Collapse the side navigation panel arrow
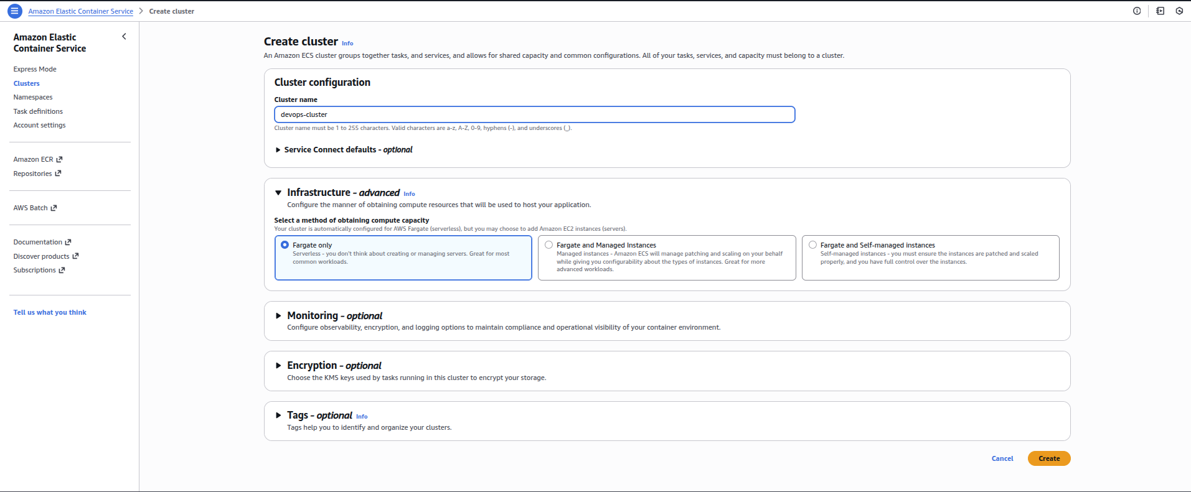This screenshot has height=492, width=1191. 124,37
